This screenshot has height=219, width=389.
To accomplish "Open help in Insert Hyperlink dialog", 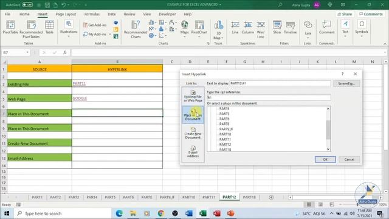I will point(342,74).
